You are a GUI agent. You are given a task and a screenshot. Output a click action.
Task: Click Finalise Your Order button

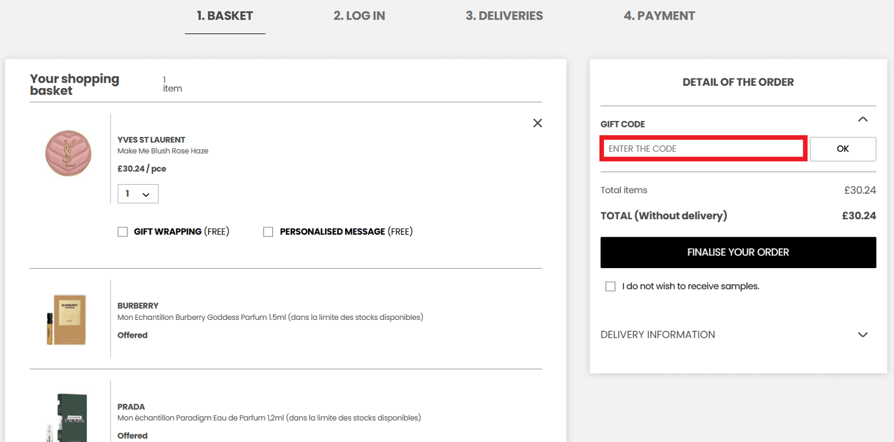pyautogui.click(x=738, y=253)
